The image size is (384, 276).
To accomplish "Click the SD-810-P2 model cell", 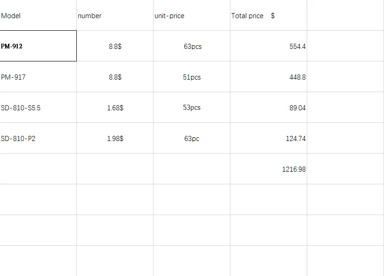I will pyautogui.click(x=38, y=138).
